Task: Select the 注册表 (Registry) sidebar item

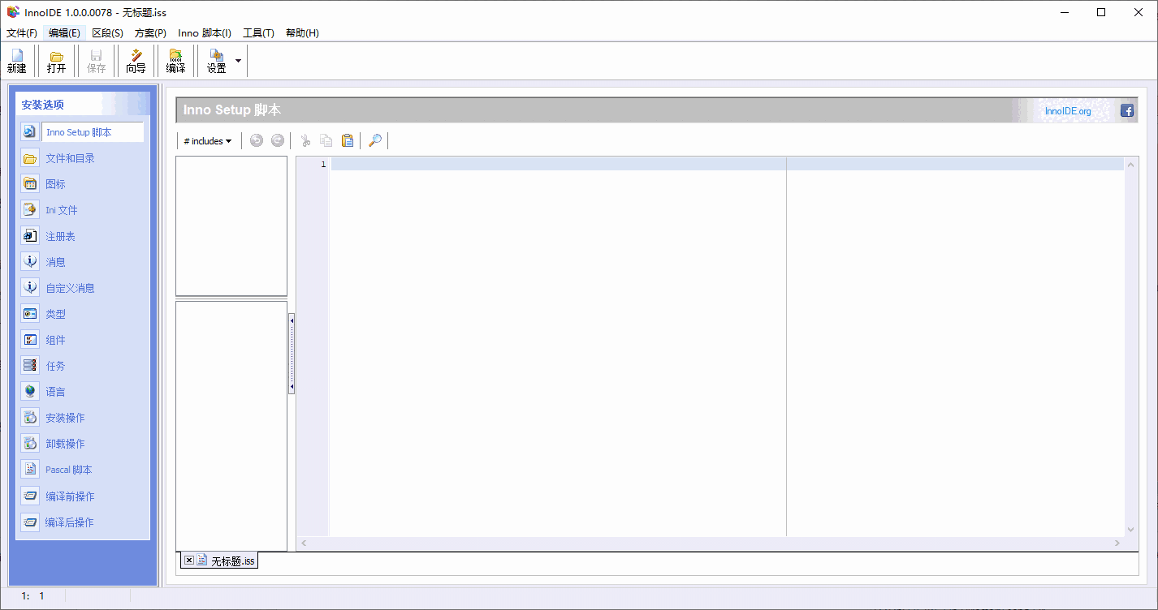Action: (x=59, y=235)
